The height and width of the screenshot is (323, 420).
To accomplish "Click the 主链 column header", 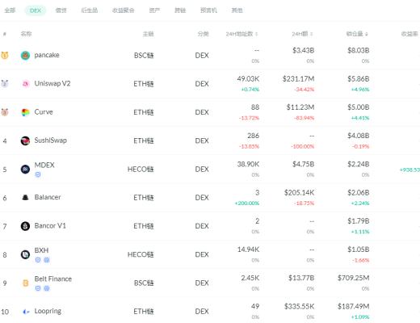I will 148,34.
